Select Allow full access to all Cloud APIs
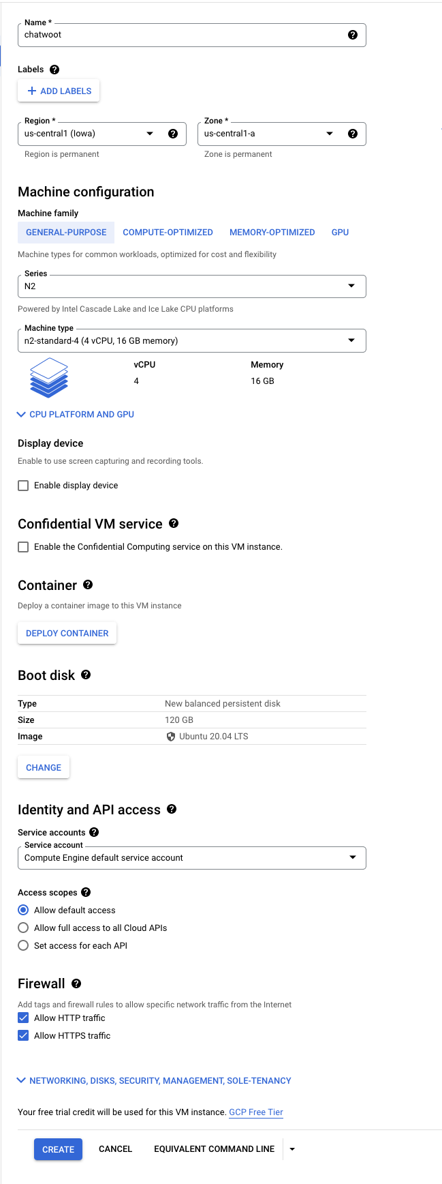 [23, 928]
